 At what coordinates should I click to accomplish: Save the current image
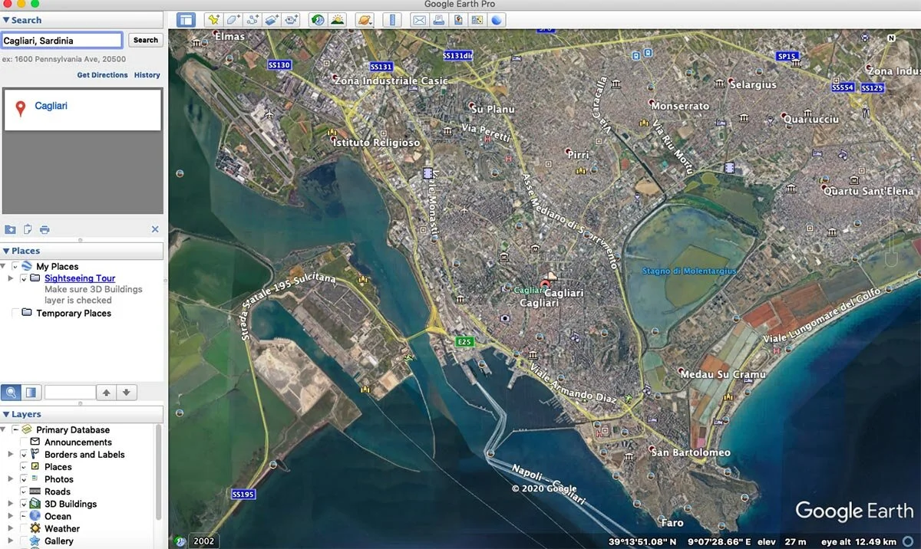pyautogui.click(x=457, y=20)
